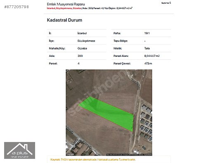The width and height of the screenshot is (218, 163).
Task: Click the Kadastral Durum heading
Action: point(64,20)
